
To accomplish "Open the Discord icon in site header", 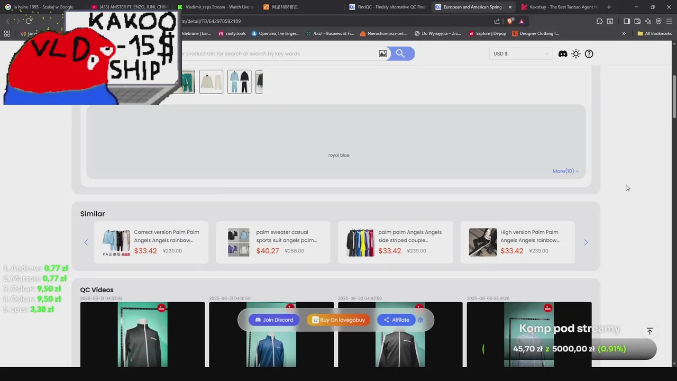I will pos(563,53).
